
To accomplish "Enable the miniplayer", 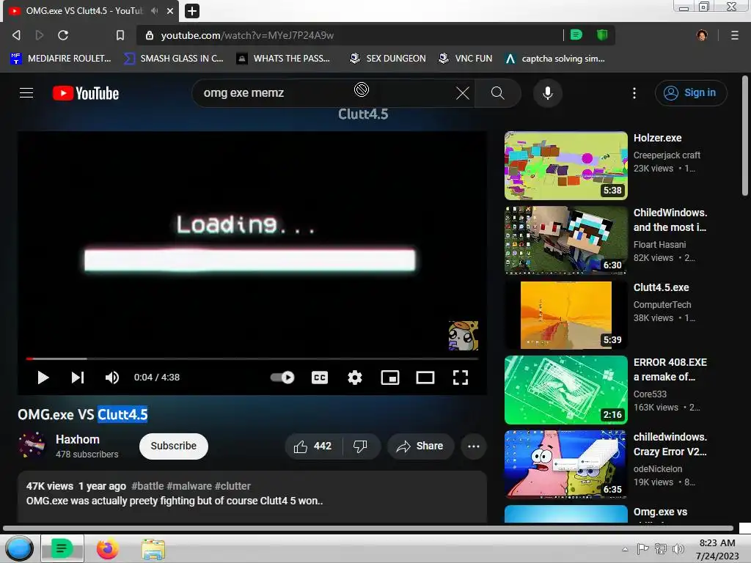I will pos(390,378).
